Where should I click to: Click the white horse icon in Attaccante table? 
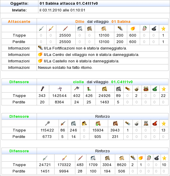(80, 28)
